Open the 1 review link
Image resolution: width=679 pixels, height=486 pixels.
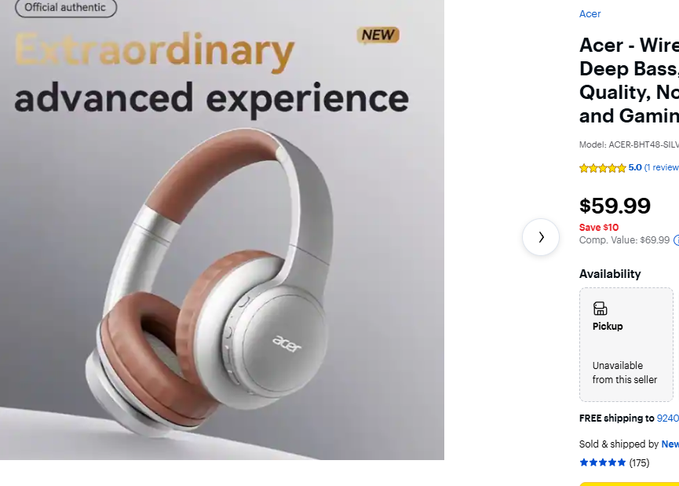[x=661, y=168]
